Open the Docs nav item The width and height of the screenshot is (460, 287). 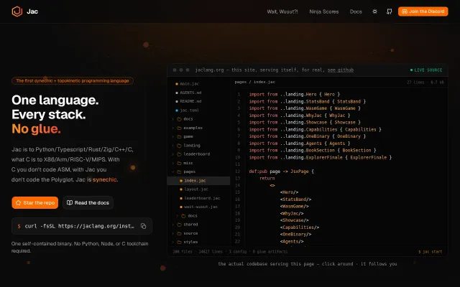[356, 11]
